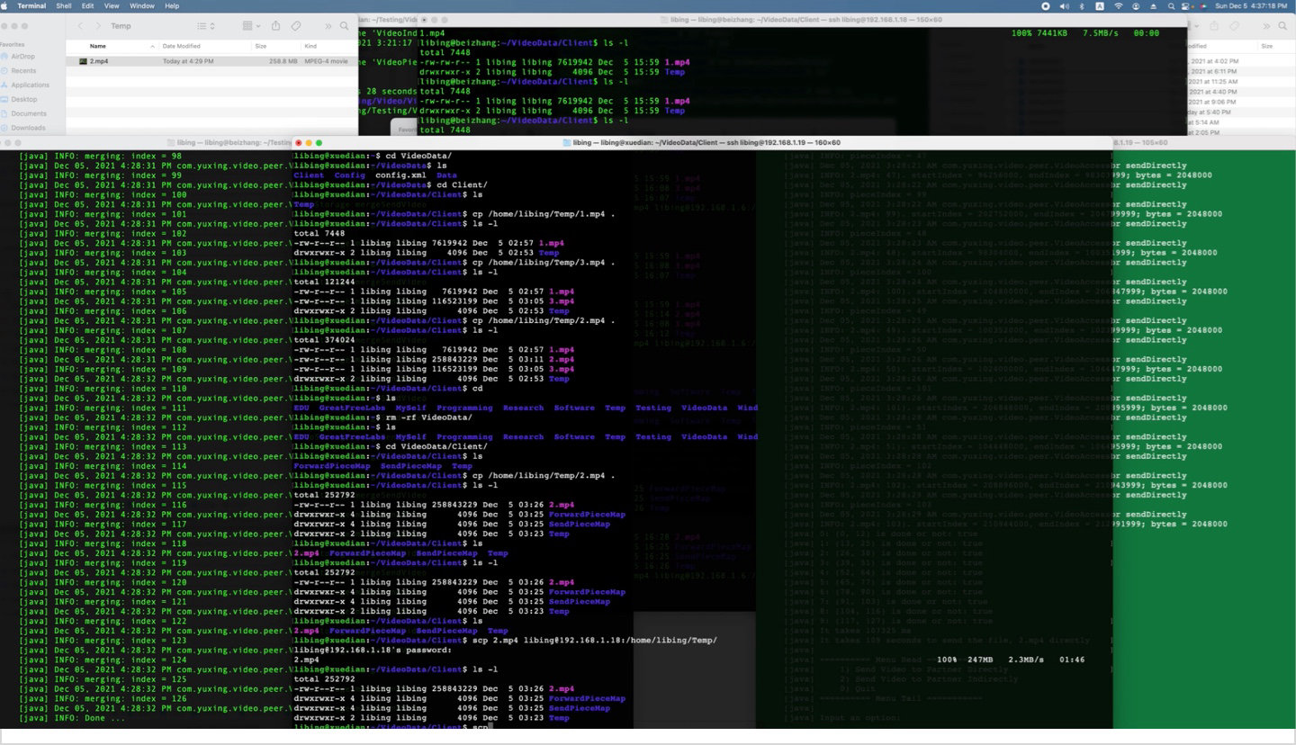The image size is (1296, 745).
Task: Sort files by Date Modified column
Action: click(x=181, y=46)
